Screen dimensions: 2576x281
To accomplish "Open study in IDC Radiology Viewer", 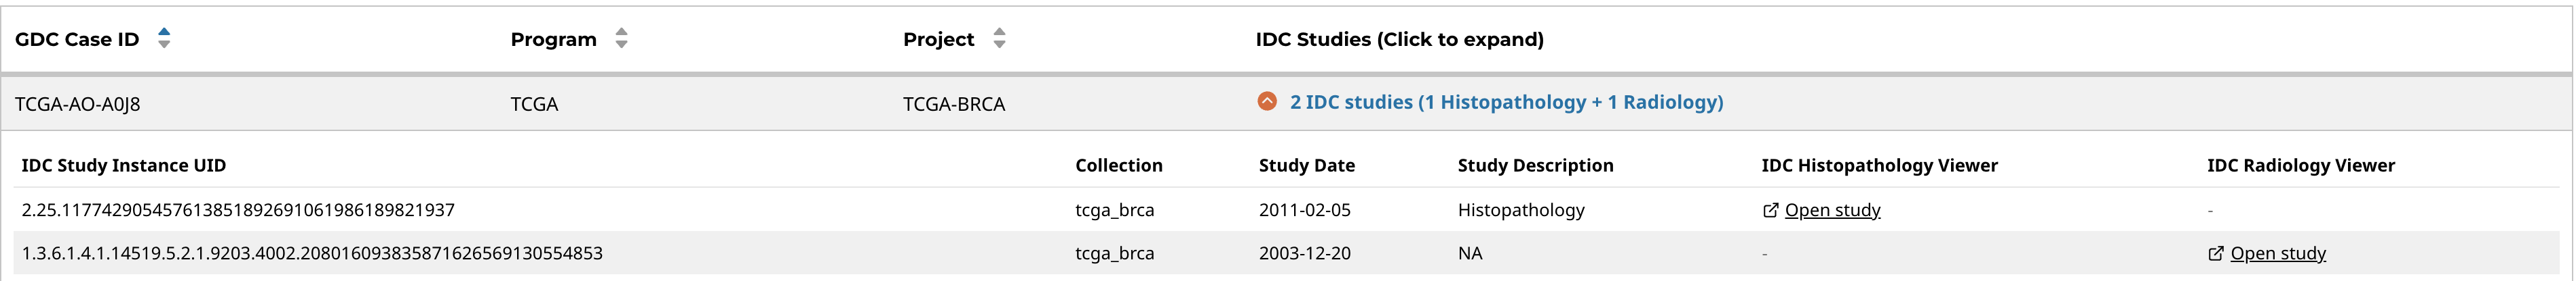I will (x=2277, y=253).
